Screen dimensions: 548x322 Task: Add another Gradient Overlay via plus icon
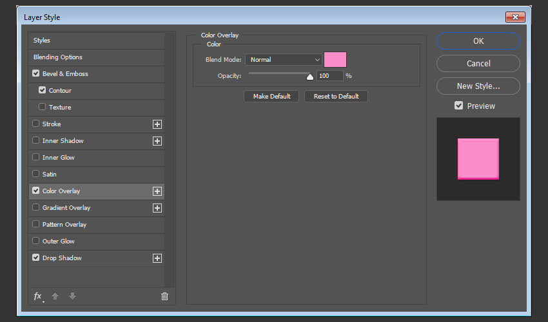157,208
